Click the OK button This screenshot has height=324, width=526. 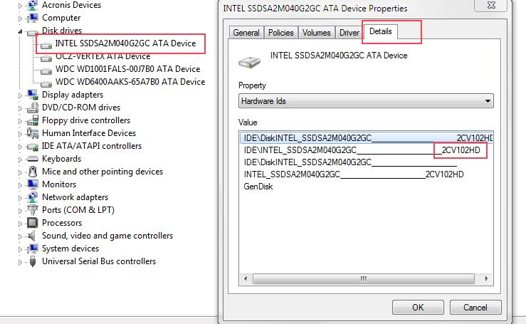[x=418, y=307]
